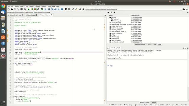Expand the Training_set folder
189x106 pixels.
pos(110,21)
